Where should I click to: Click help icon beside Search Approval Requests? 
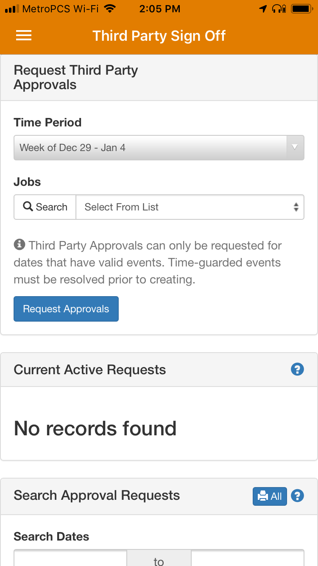click(x=298, y=496)
